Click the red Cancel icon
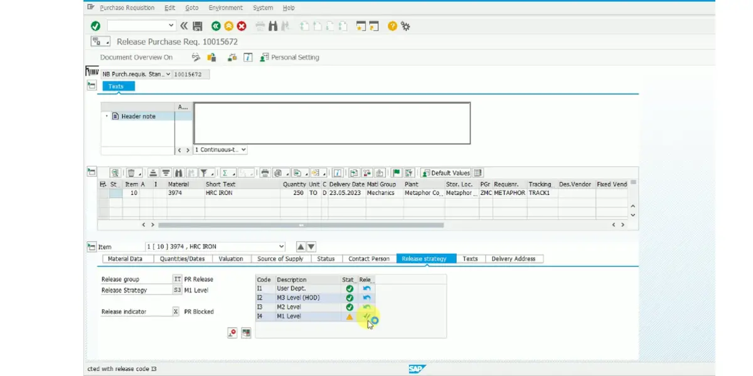 tap(241, 26)
